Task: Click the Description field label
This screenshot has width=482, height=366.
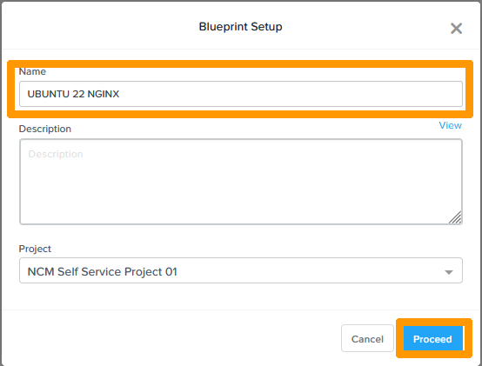Action: point(45,129)
